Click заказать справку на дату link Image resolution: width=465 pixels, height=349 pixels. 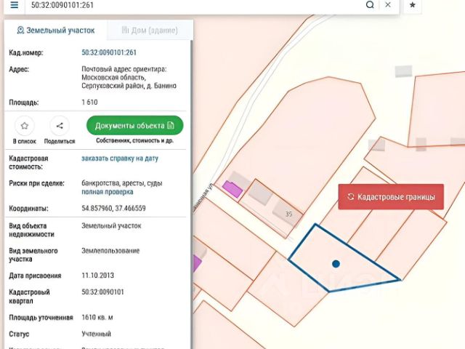pos(120,159)
